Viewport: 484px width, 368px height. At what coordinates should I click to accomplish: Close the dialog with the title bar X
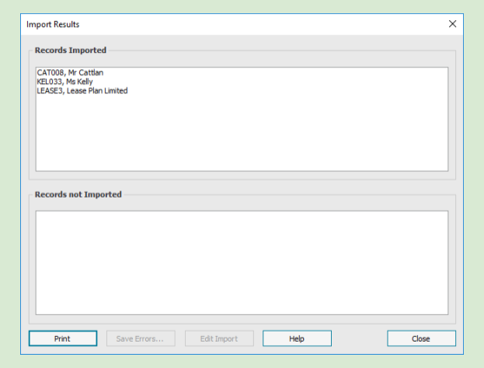pyautogui.click(x=452, y=24)
